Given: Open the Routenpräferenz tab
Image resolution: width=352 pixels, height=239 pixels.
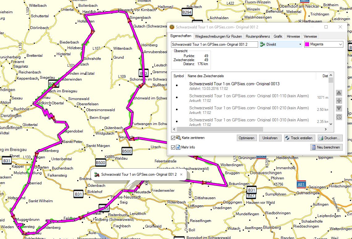Looking at the screenshot, I should pyautogui.click(x=258, y=36).
